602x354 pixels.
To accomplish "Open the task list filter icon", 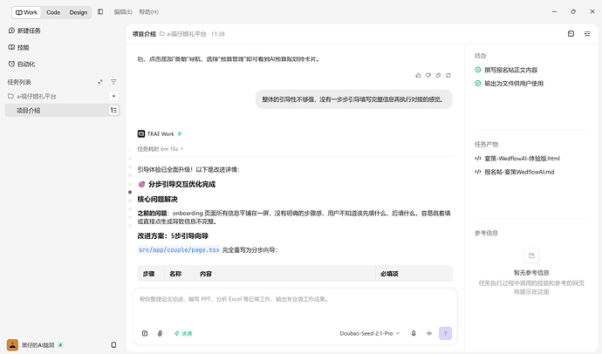I will 113,82.
